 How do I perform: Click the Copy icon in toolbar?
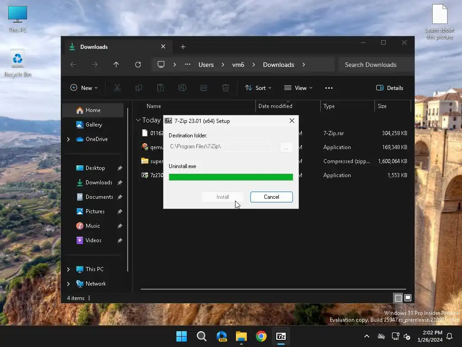click(139, 88)
